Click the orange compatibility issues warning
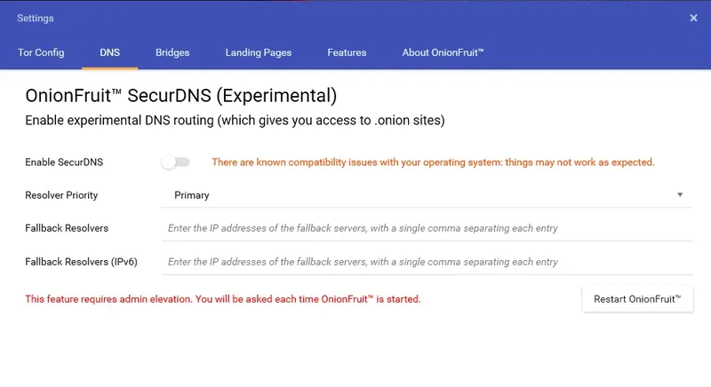711x387 pixels. (x=433, y=162)
